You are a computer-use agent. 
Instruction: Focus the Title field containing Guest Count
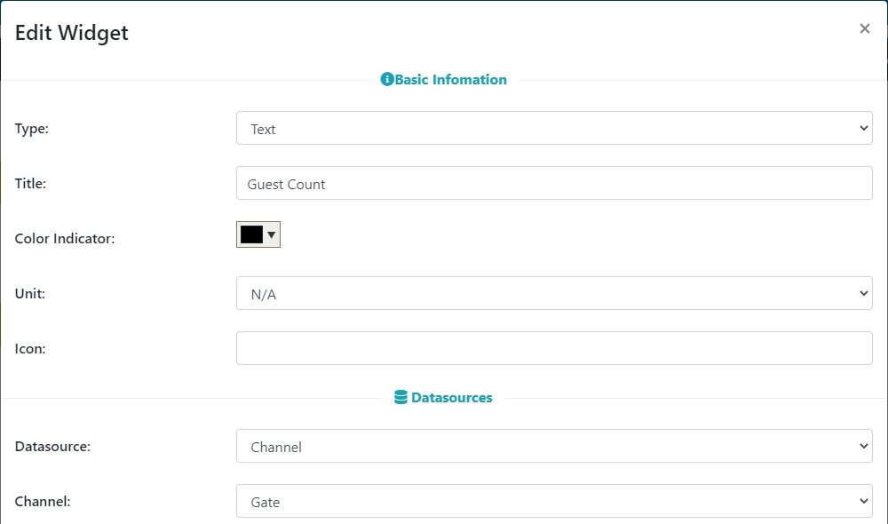[554, 184]
